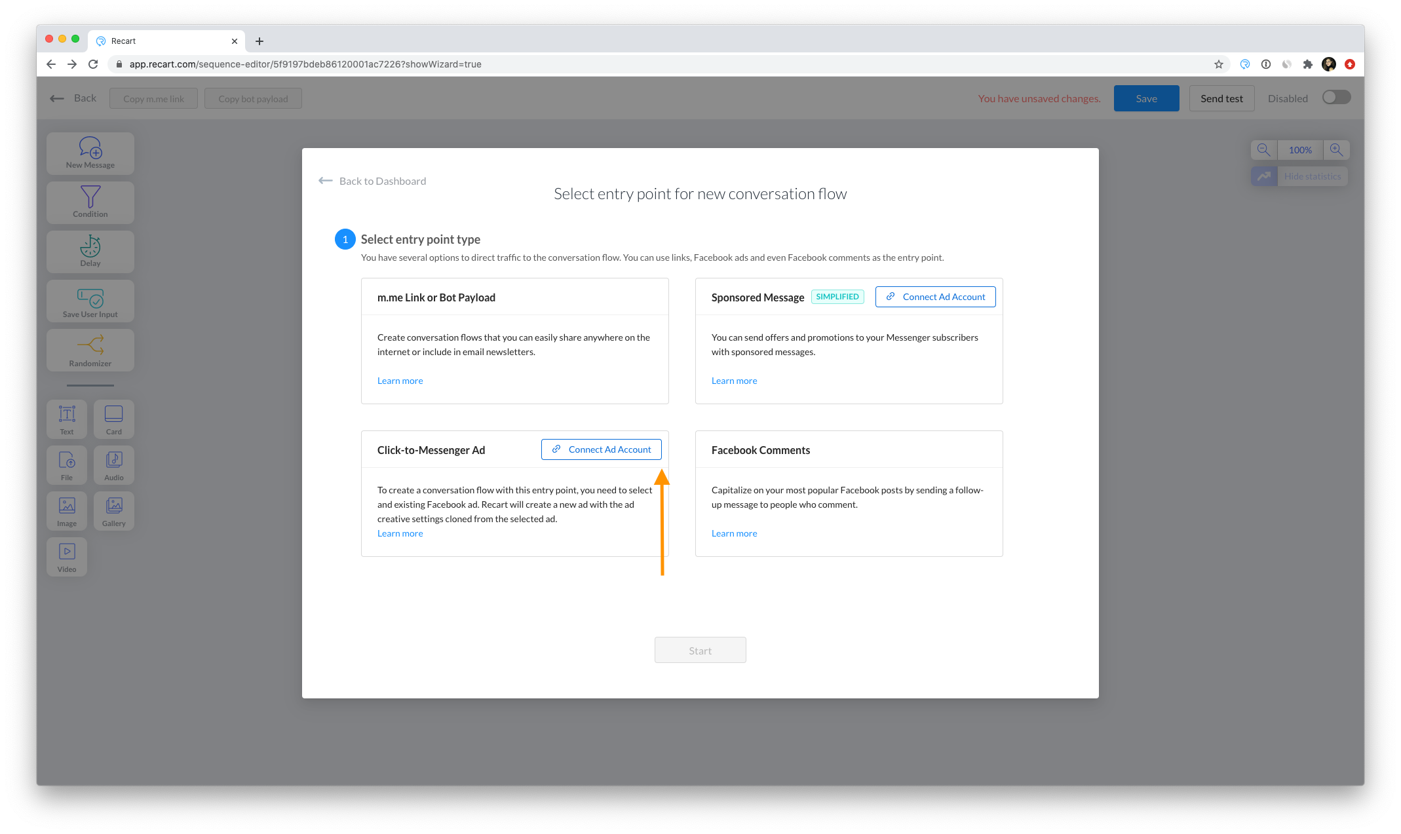Open Learn more under m.me Link
This screenshot has height=834, width=1401.
click(x=400, y=381)
